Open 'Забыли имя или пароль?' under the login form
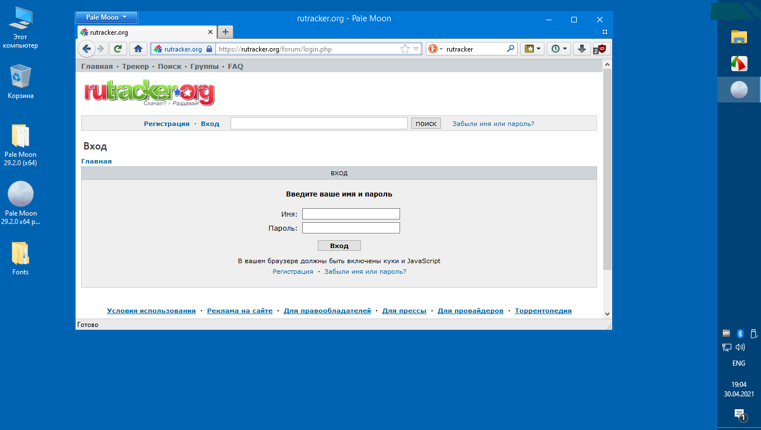 point(365,272)
